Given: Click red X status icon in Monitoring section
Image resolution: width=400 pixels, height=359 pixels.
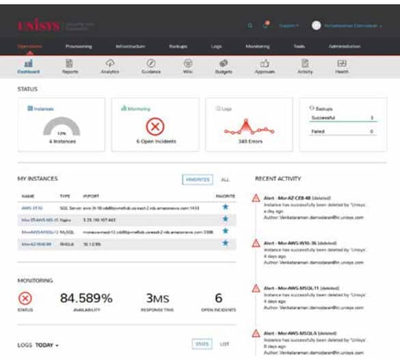Looking at the screenshot, I should (25, 298).
